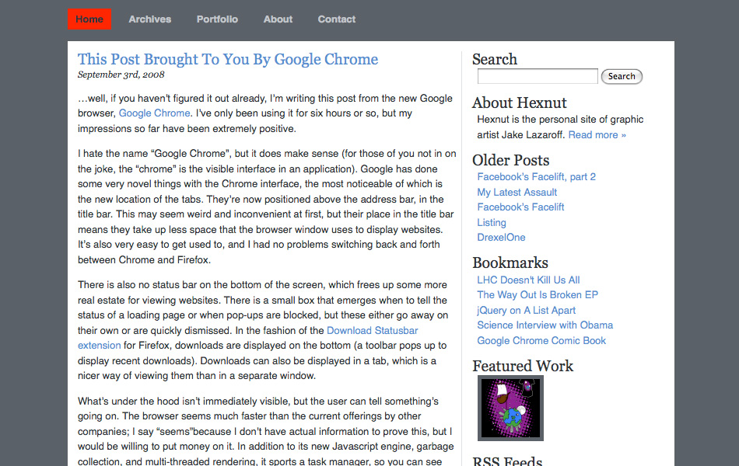Open the Portfolio menu item

coord(217,19)
